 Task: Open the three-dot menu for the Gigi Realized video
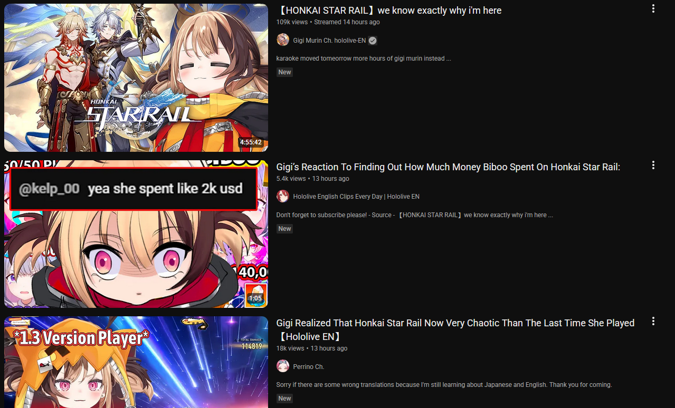pyautogui.click(x=653, y=321)
